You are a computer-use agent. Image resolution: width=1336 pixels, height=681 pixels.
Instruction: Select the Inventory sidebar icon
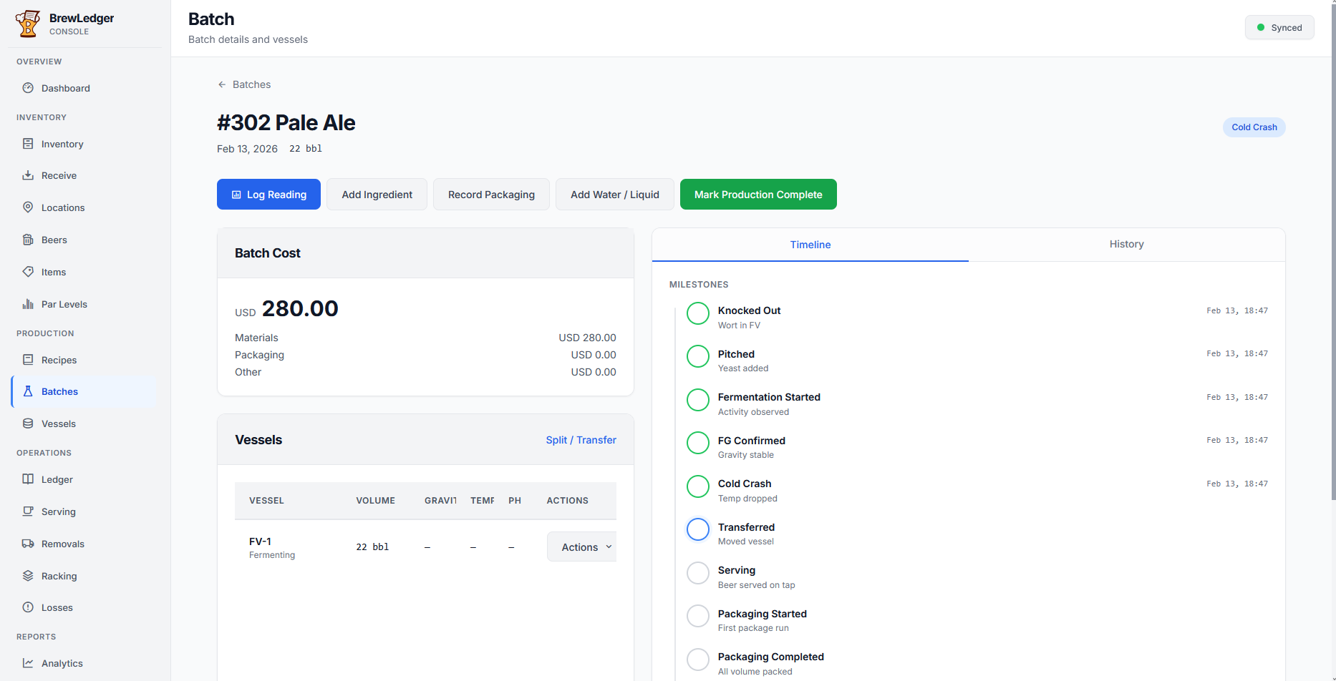[28, 144]
